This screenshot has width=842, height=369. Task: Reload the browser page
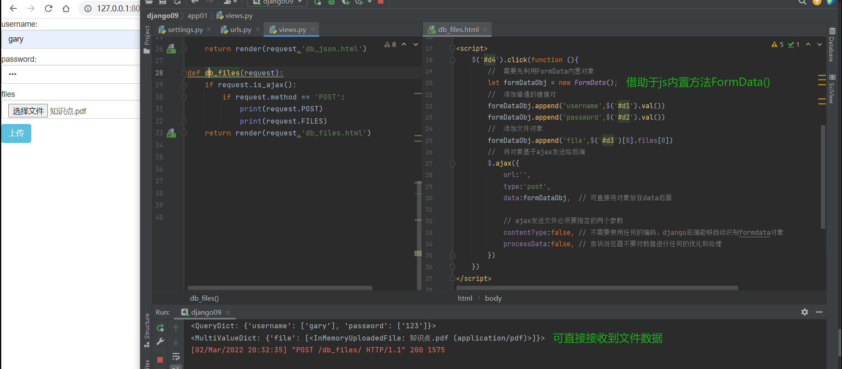(49, 8)
